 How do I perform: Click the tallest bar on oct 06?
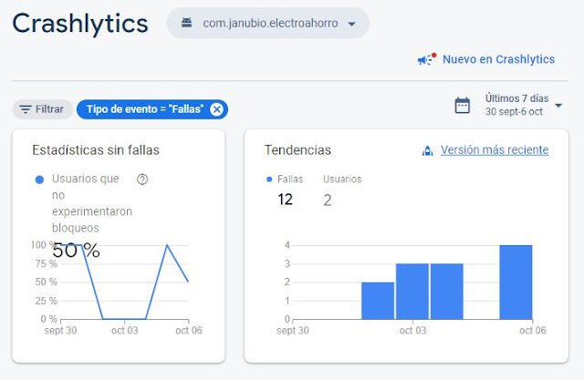coord(516,282)
